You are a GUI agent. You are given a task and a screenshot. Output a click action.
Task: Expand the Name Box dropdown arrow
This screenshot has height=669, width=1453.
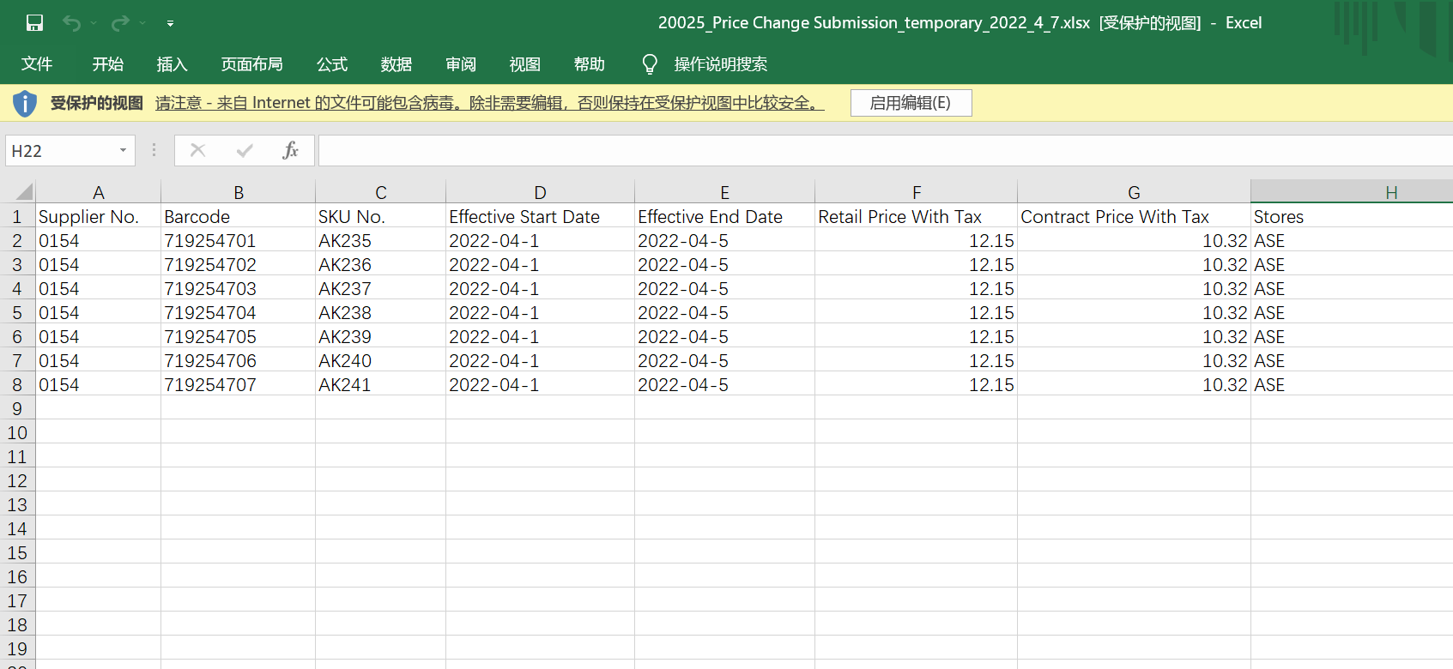tap(123, 151)
